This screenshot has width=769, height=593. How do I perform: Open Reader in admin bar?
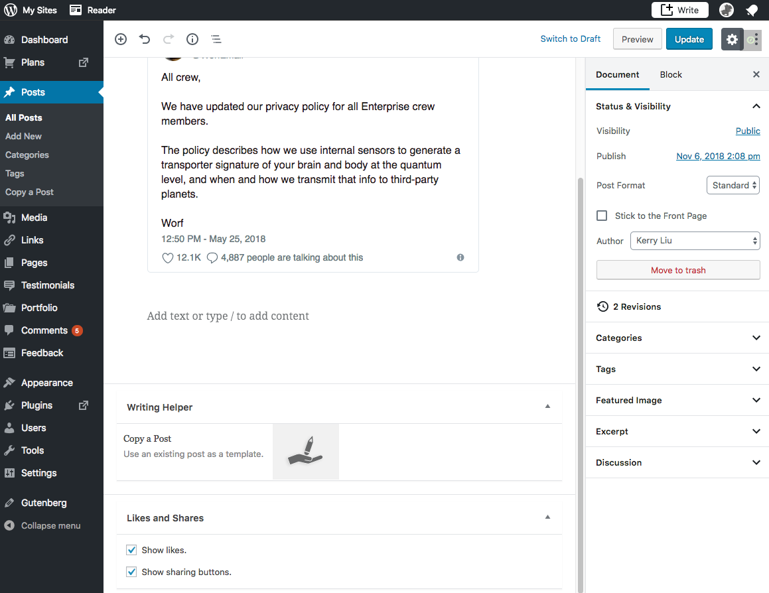93,10
